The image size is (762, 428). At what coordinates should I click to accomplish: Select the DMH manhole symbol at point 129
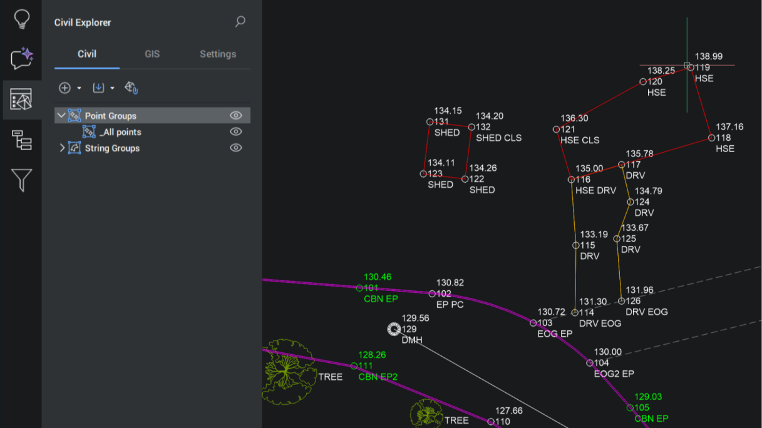(x=394, y=329)
